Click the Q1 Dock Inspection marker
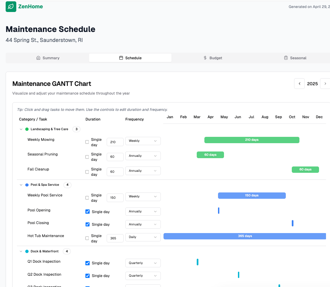 197,262
